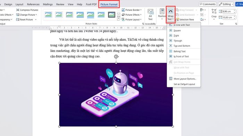This screenshot has width=243, height=136.
Task: Open Change Picture dropdown
Action: (27, 15)
